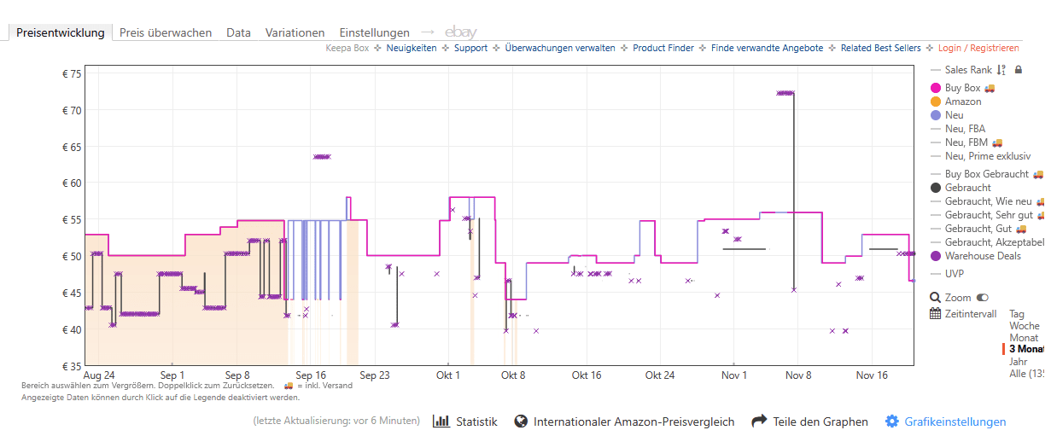This screenshot has height=436, width=1051.
Task: Switch to the Preis überwachen tab
Action: tap(166, 32)
